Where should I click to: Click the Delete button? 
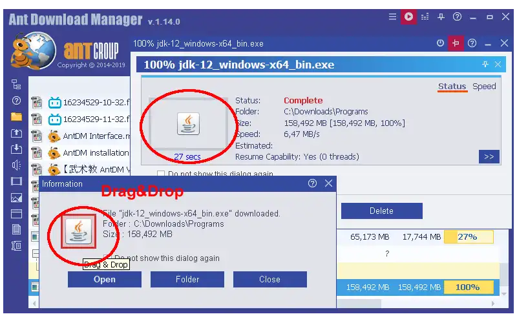381,211
